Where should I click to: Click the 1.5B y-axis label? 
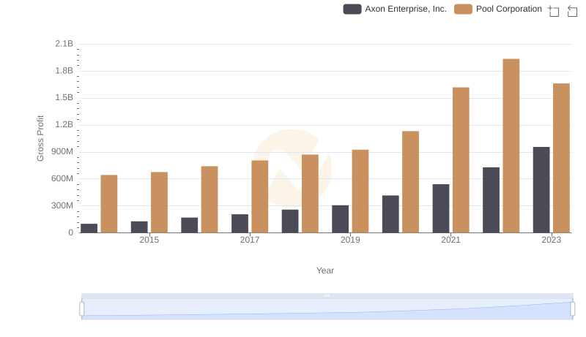(x=64, y=98)
